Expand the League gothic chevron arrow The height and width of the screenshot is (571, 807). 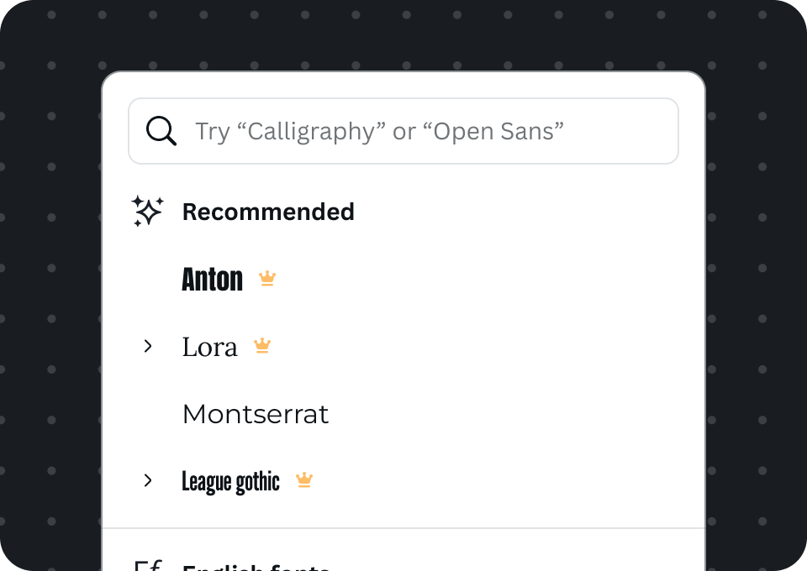click(x=148, y=480)
